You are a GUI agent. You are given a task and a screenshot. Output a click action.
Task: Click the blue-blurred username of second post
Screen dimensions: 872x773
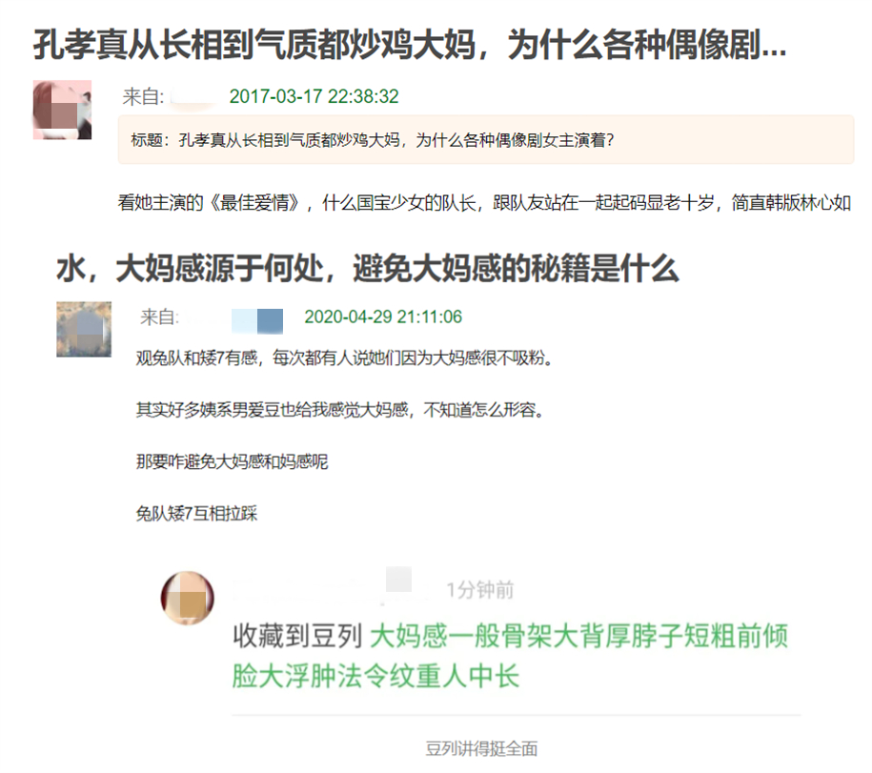(x=257, y=321)
